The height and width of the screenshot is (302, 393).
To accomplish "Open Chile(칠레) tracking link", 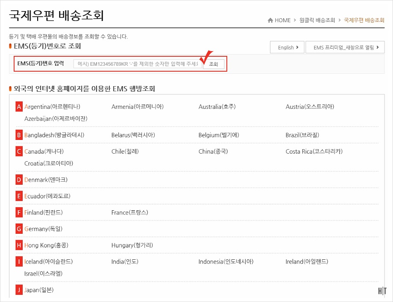I will [x=125, y=151].
